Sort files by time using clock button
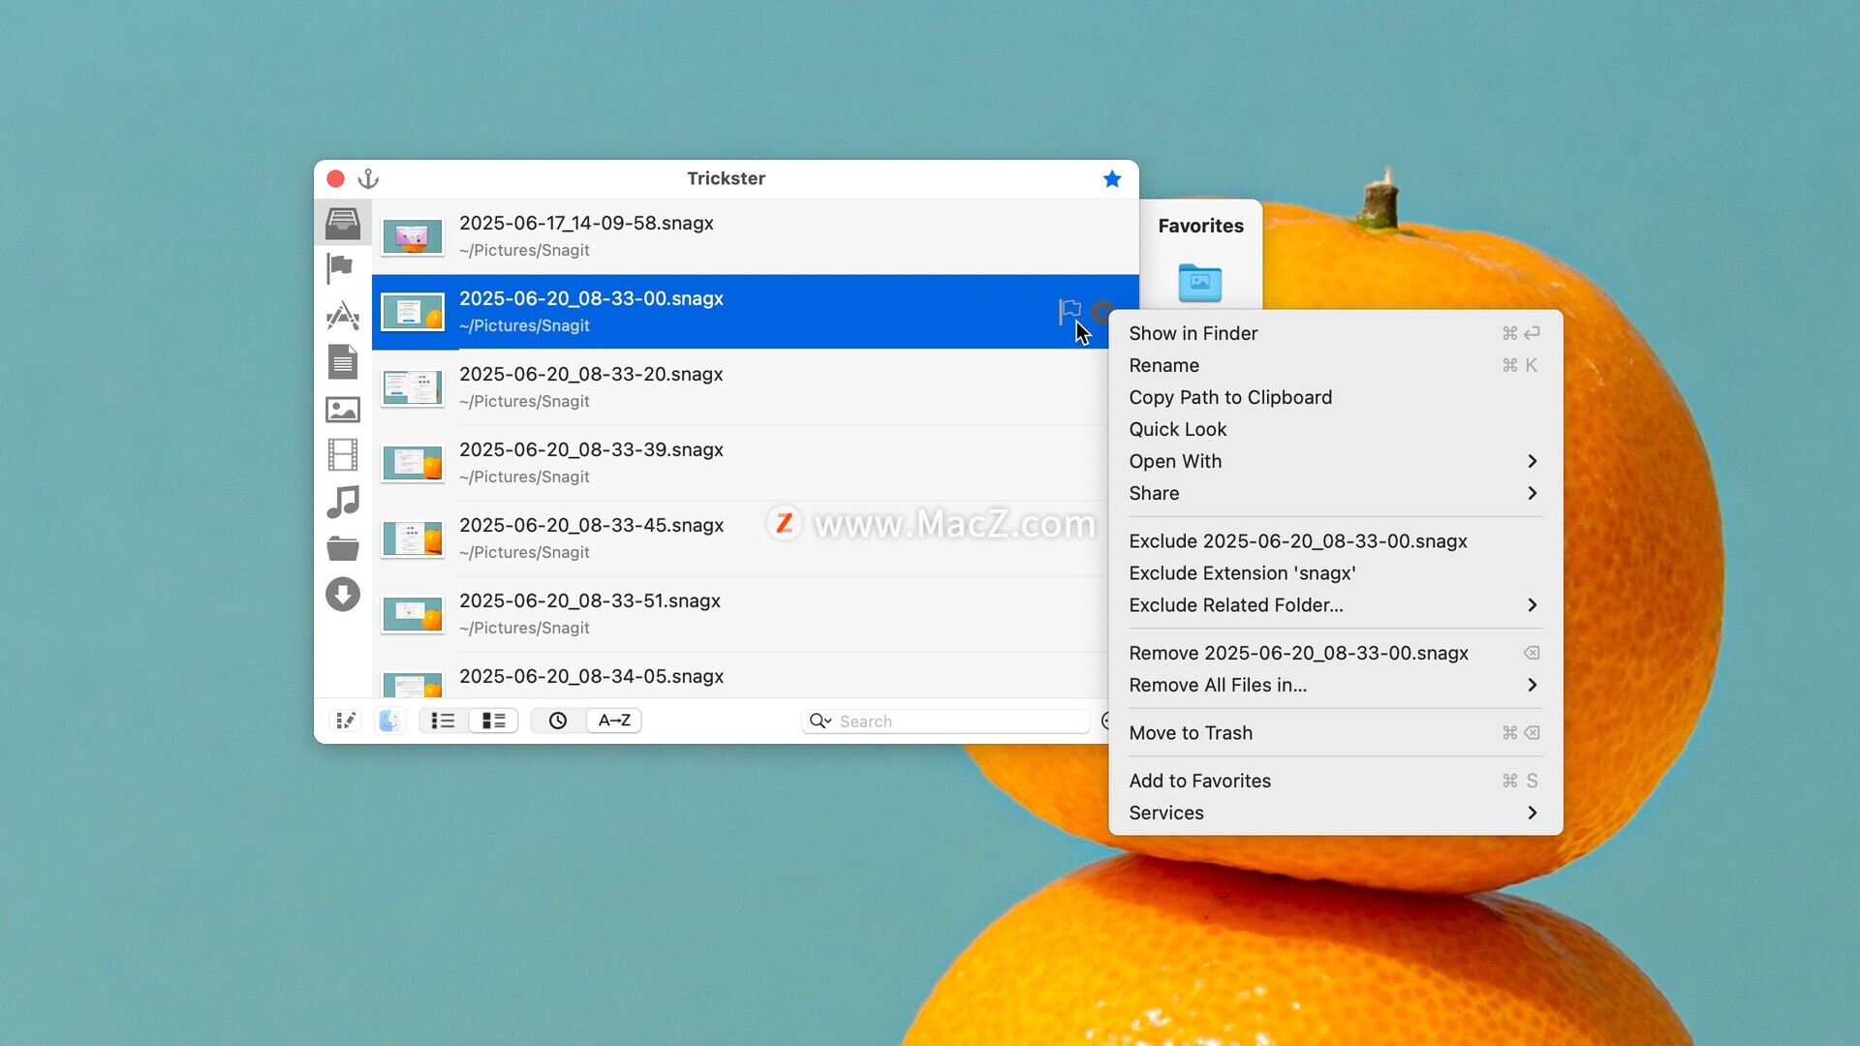This screenshot has height=1046, width=1860. pos(558,721)
